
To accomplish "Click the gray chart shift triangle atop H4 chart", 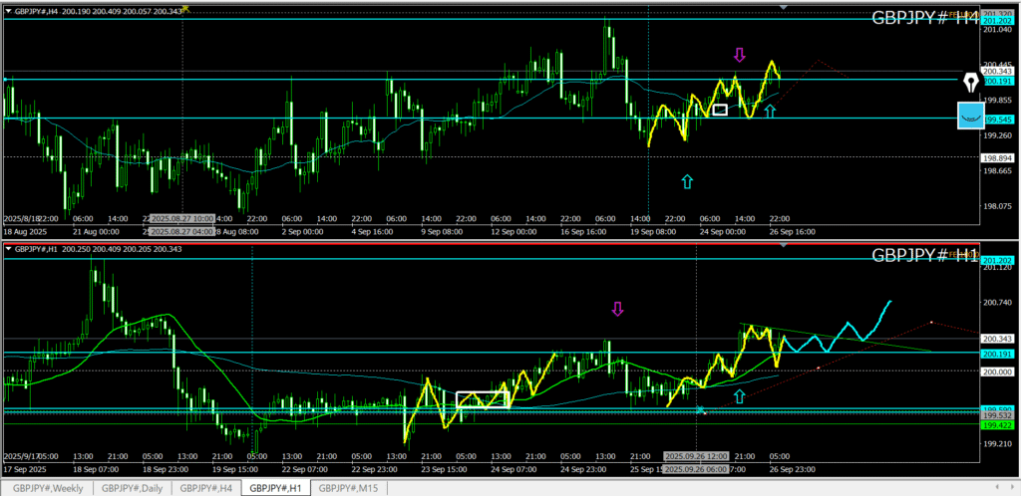I will [x=784, y=7].
